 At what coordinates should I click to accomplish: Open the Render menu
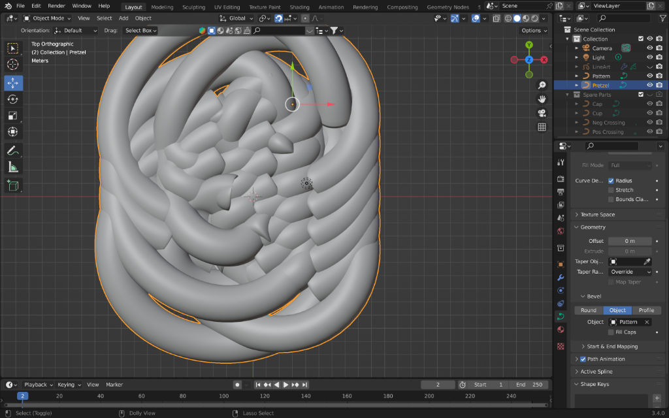tap(56, 6)
